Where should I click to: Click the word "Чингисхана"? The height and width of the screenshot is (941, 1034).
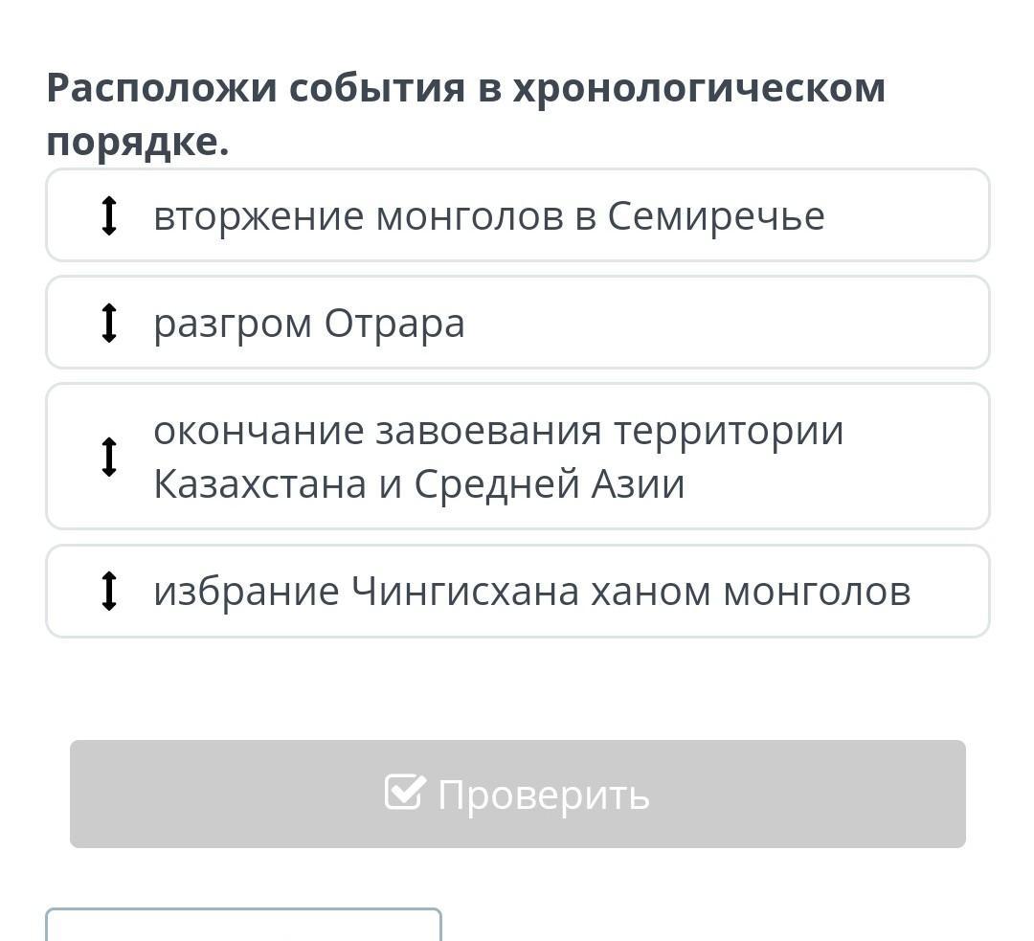pos(466,592)
